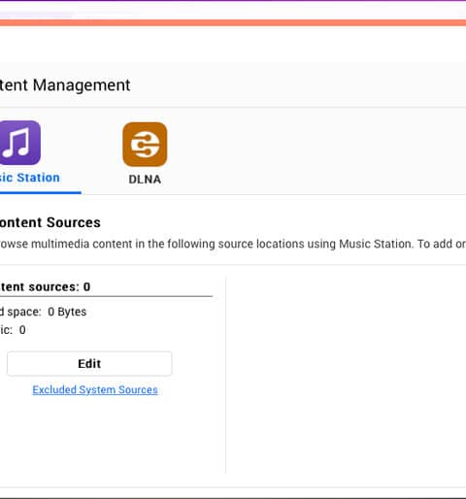Switch to the DLNA tab label
The height and width of the screenshot is (499, 466).
click(x=145, y=180)
